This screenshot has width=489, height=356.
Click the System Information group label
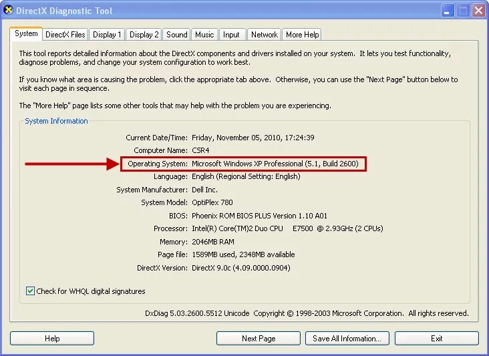tap(56, 121)
